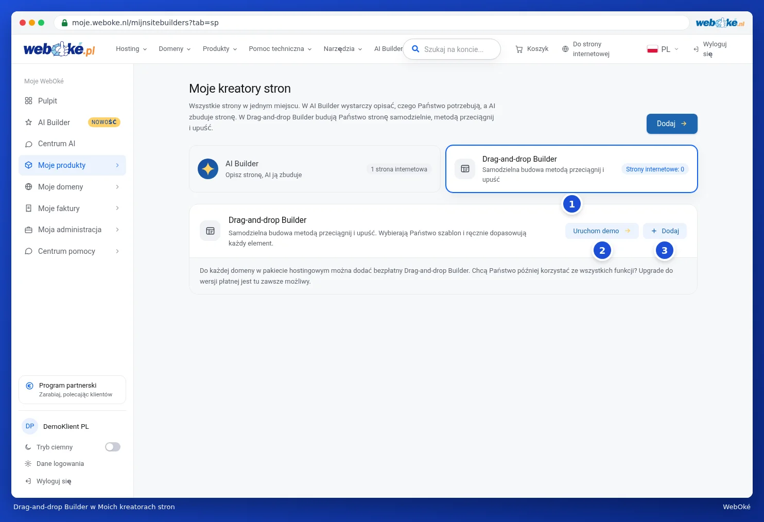Open the Program partnerski card
764x522 pixels.
pyautogui.click(x=72, y=390)
